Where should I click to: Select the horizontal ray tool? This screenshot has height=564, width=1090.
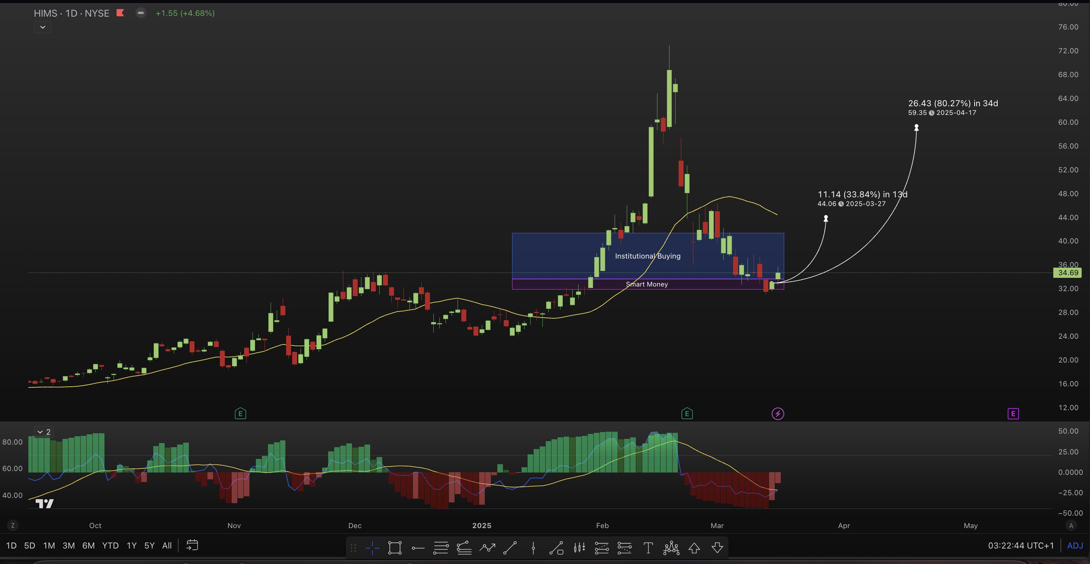[418, 548]
